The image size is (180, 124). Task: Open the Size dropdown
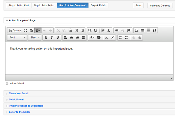(35, 38)
